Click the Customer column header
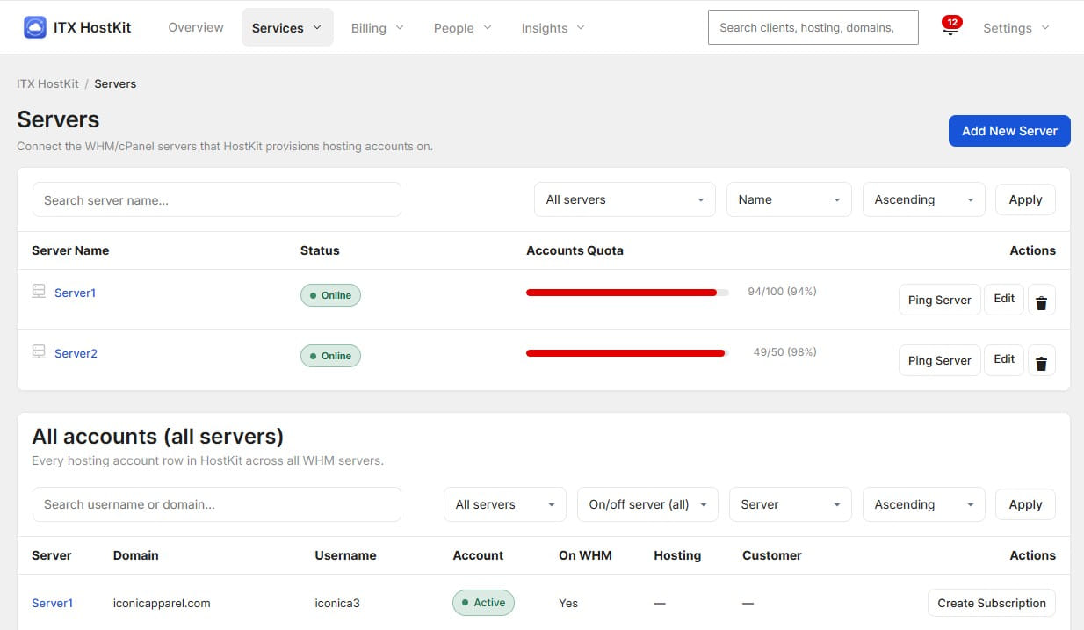The height and width of the screenshot is (630, 1084). click(x=772, y=555)
